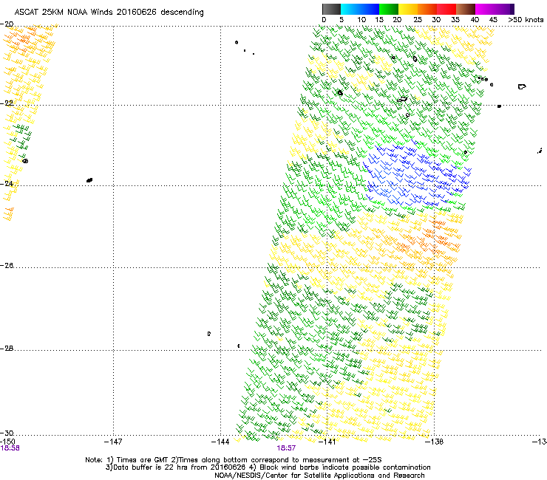The width and height of the screenshot is (547, 480).
Task: Click the '-24' latitude axis label
Action: (7, 183)
